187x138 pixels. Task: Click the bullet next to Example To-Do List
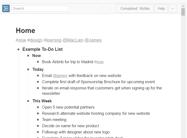click(x=18, y=49)
